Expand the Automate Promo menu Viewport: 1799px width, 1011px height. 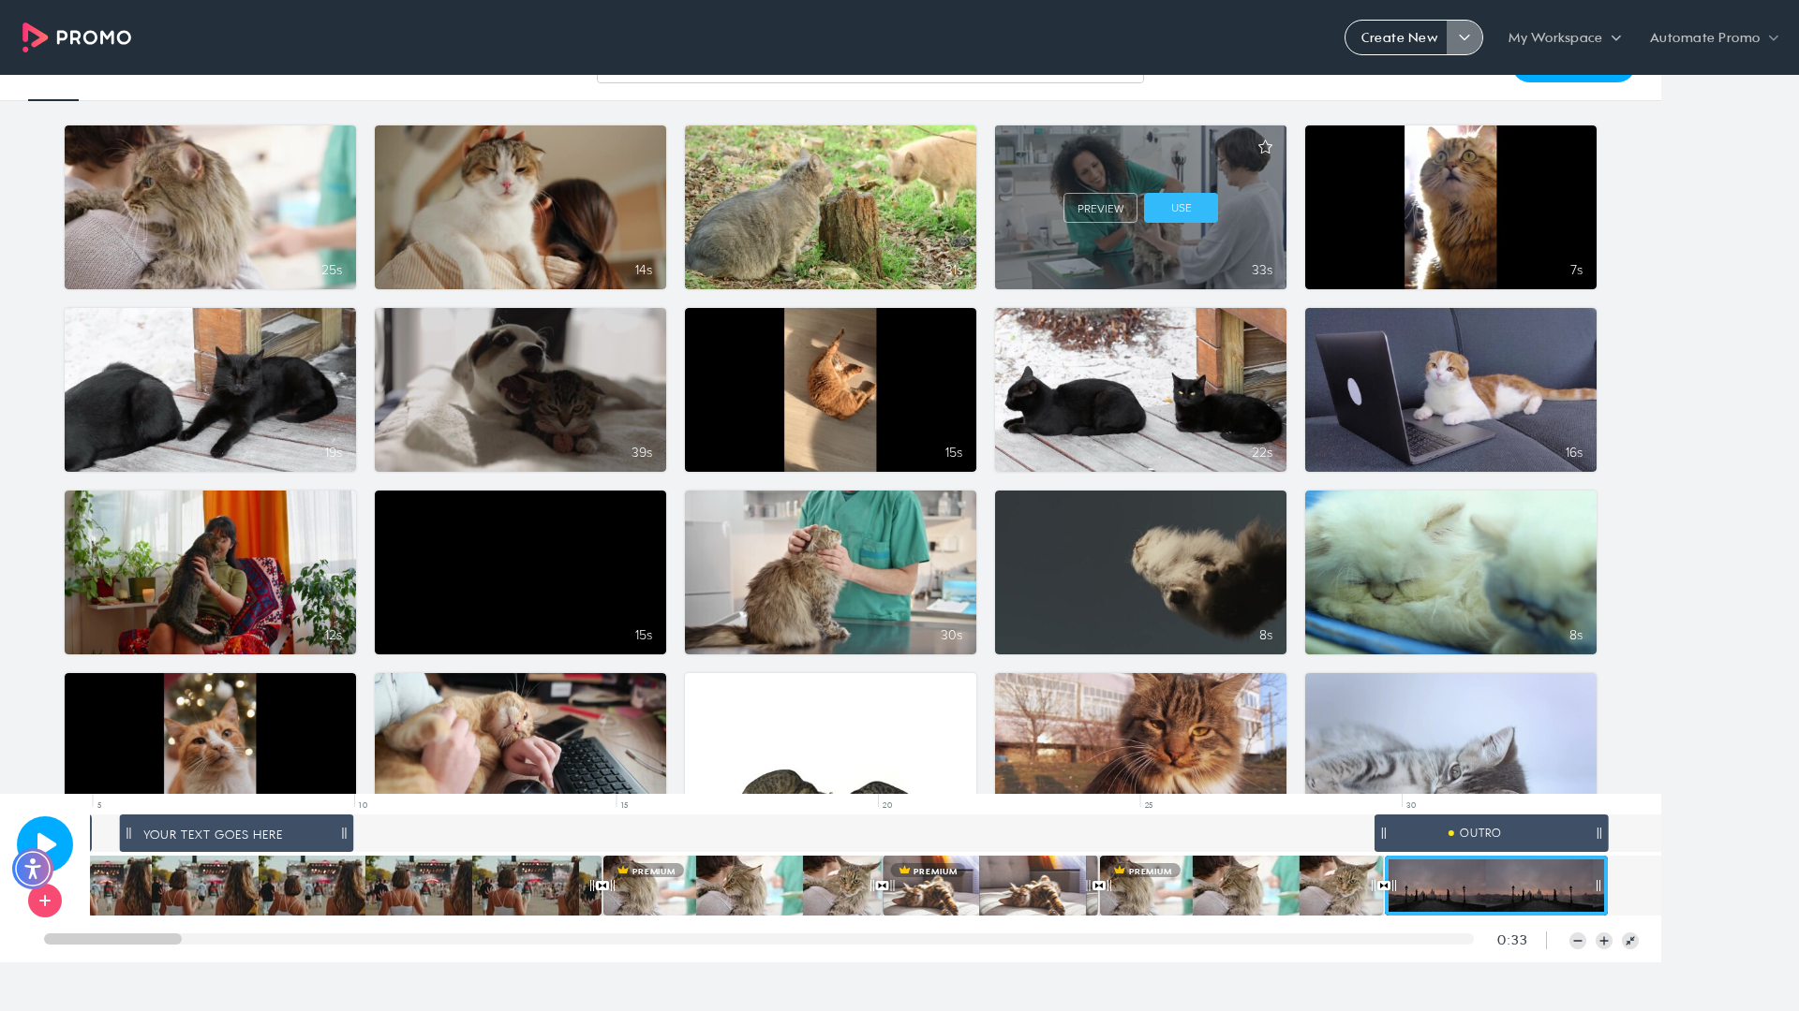1714,37
